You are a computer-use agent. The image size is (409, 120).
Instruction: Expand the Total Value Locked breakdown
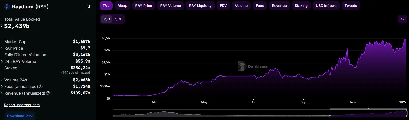point(2,26)
